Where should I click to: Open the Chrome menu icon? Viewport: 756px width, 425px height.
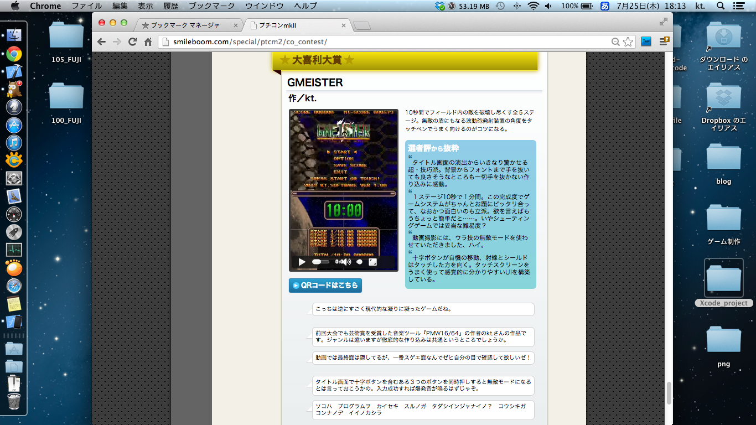click(x=664, y=42)
